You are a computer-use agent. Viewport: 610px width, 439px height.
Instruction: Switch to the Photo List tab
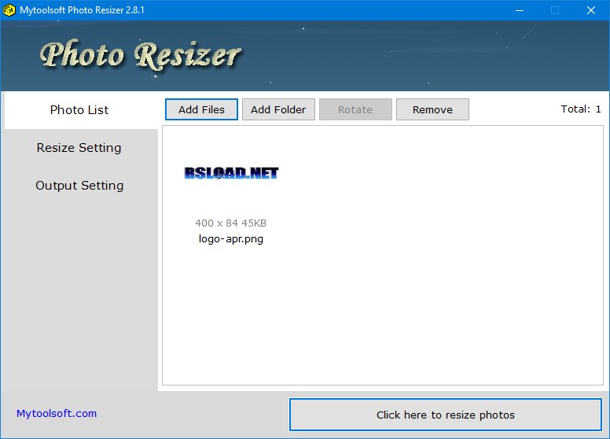point(79,110)
